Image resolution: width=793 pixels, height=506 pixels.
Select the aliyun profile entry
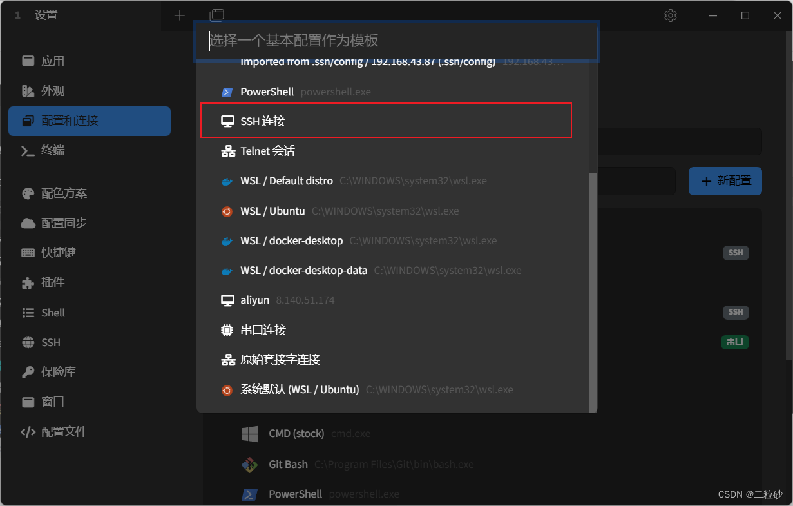click(255, 300)
